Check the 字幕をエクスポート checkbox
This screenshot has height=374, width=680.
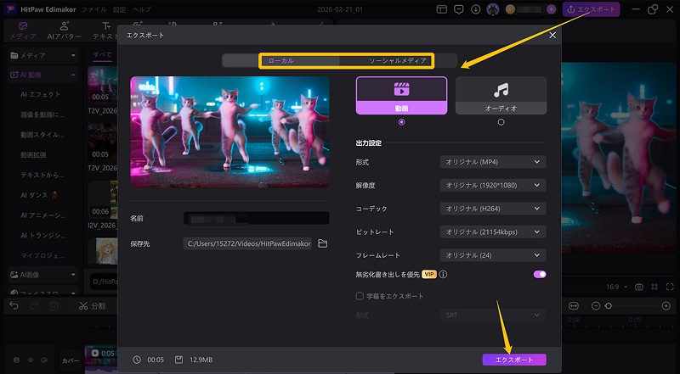pyautogui.click(x=360, y=296)
